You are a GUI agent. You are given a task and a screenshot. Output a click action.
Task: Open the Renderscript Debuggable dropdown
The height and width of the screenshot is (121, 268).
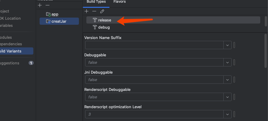click(228, 97)
